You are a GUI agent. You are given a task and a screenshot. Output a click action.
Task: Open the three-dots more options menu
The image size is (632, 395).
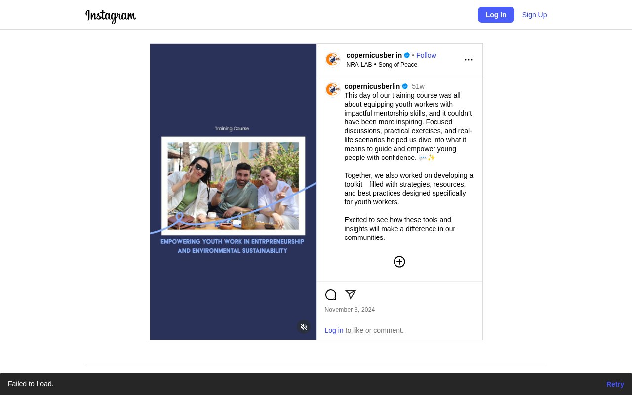pyautogui.click(x=469, y=60)
